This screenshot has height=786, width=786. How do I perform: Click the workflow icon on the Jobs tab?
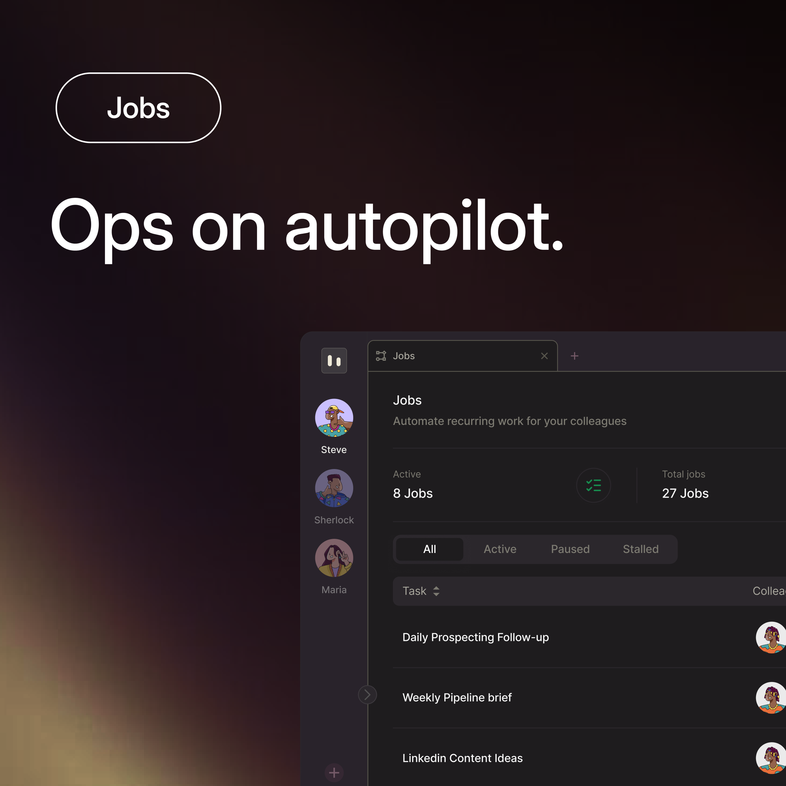[381, 355]
